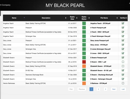130x99 pixels.
Task: Click the Last pagination button
Action: pos(123,89)
